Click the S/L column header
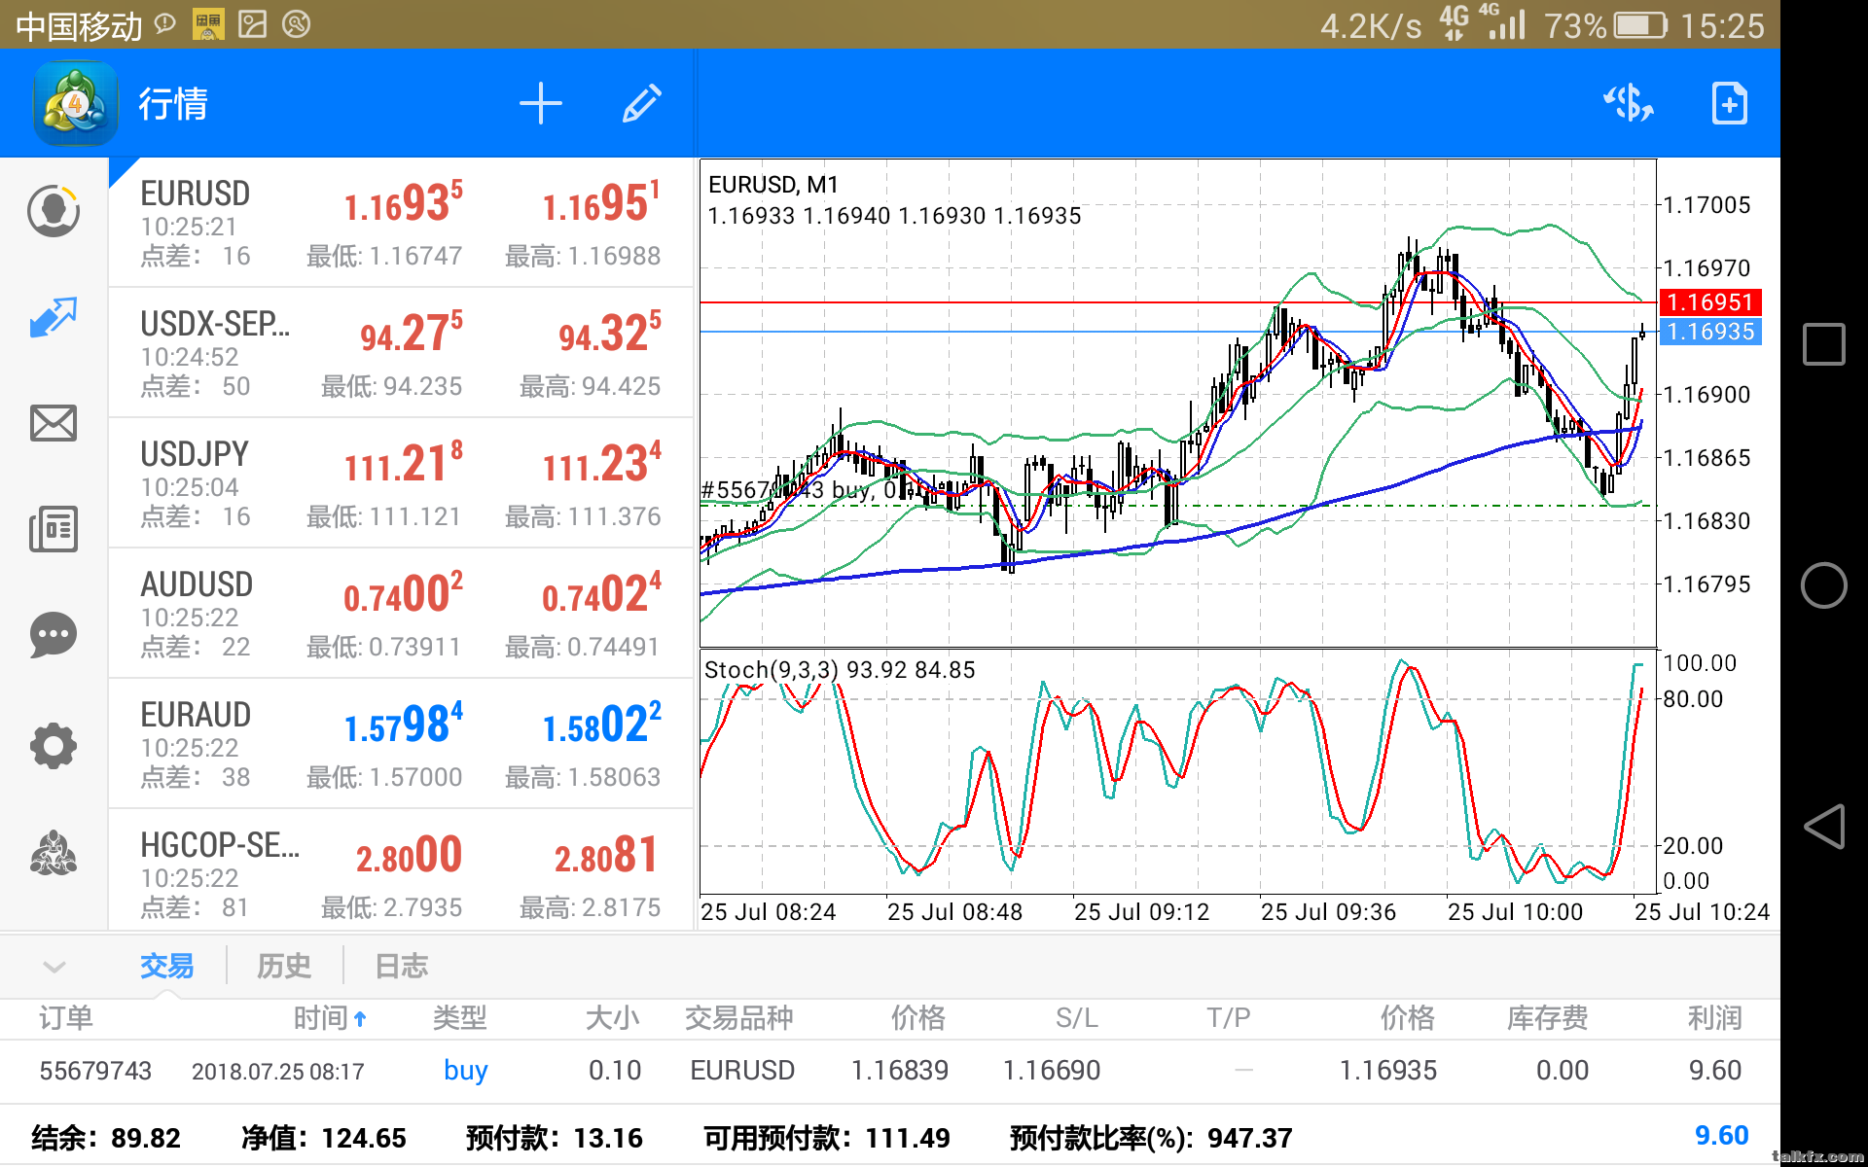Screen dimensions: 1868x1167 tap(1076, 1018)
